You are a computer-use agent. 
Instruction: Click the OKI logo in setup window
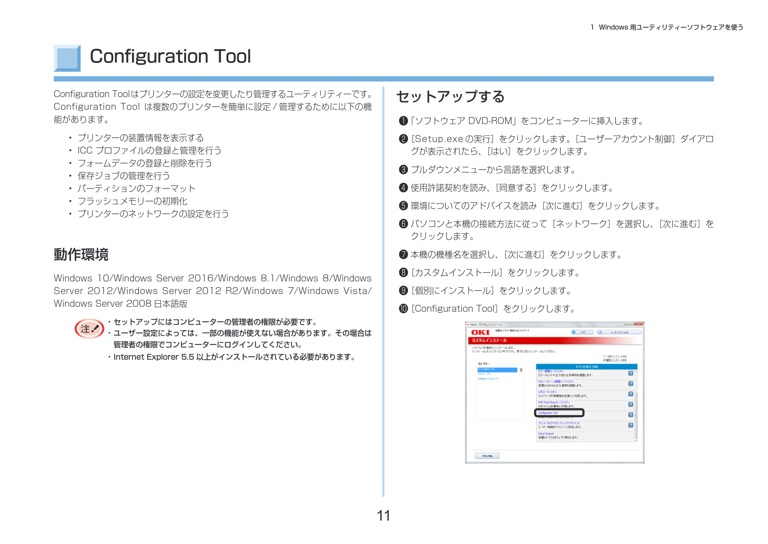[x=481, y=332]
